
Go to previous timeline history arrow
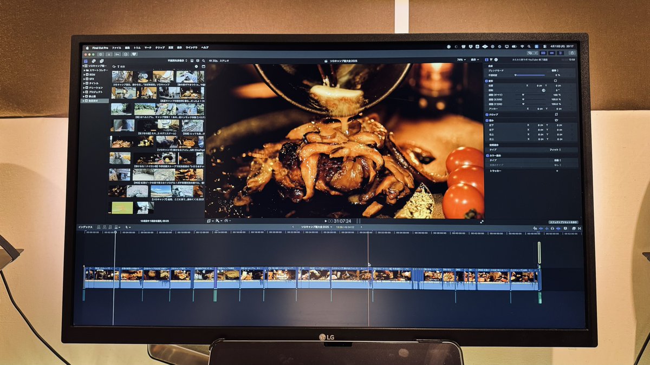[x=292, y=227]
